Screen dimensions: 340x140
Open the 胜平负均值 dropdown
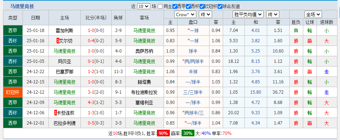[x=248, y=15]
